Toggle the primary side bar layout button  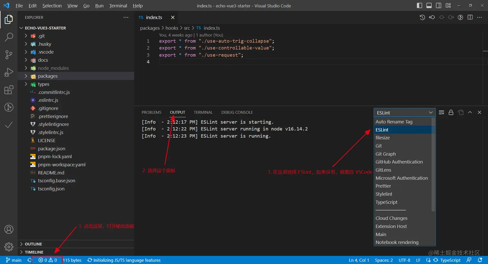[420, 5]
